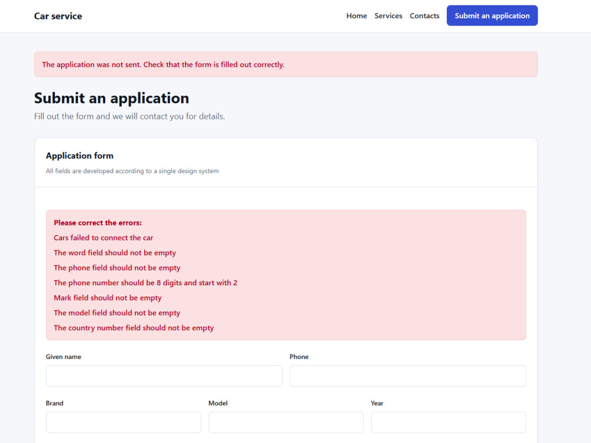The height and width of the screenshot is (443, 591).
Task: Click the Model field label
Action: pyautogui.click(x=218, y=403)
